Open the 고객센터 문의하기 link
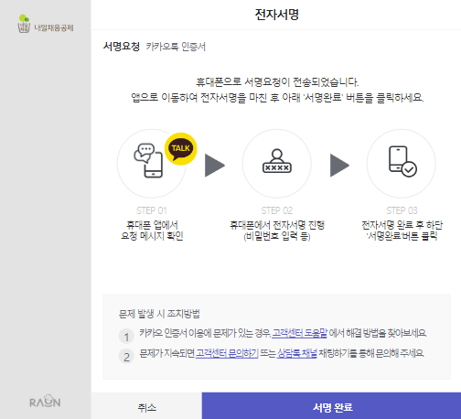The width and height of the screenshot is (461, 419). (227, 353)
